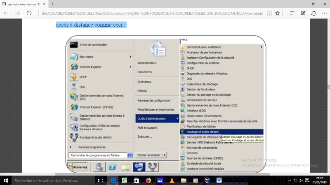
Task: Open the Store from the taskbar
Action: (x=136, y=180)
